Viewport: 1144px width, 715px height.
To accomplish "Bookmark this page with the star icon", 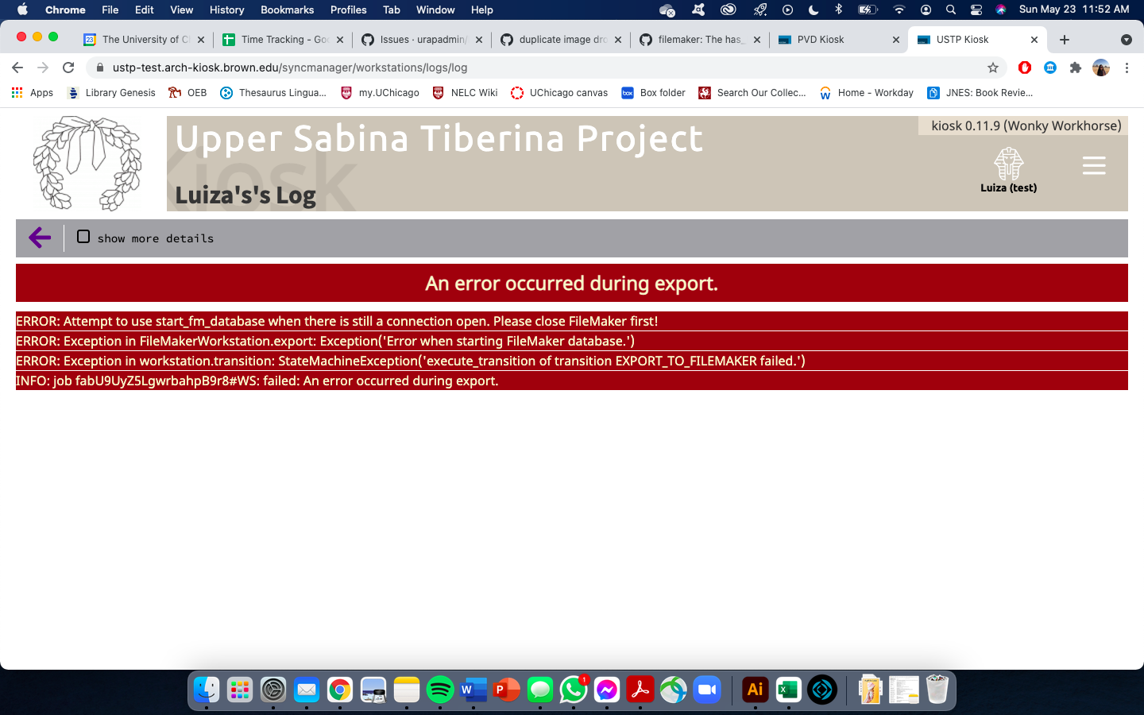I will pyautogui.click(x=993, y=68).
